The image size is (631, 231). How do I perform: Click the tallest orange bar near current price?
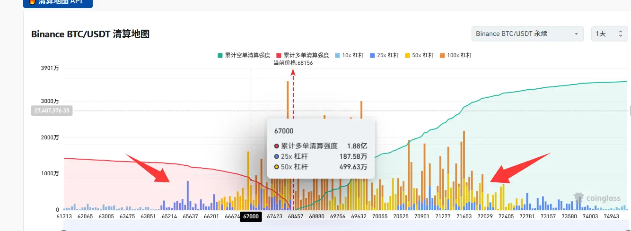pyautogui.click(x=288, y=100)
